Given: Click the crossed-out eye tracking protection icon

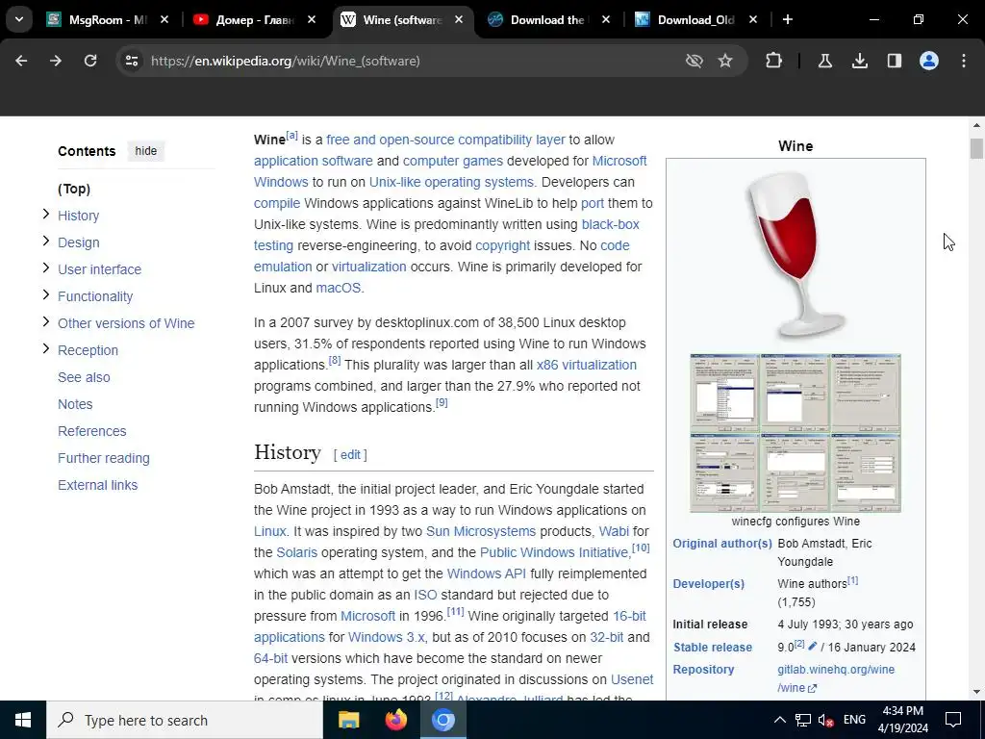Looking at the screenshot, I should [x=695, y=61].
